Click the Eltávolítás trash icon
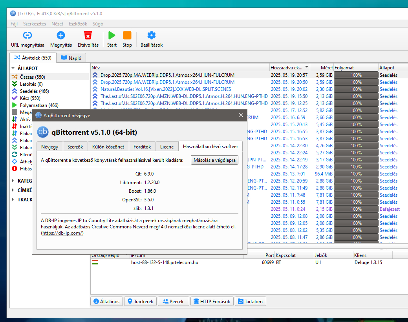Screen dimensions: 408x322 tap(88, 36)
